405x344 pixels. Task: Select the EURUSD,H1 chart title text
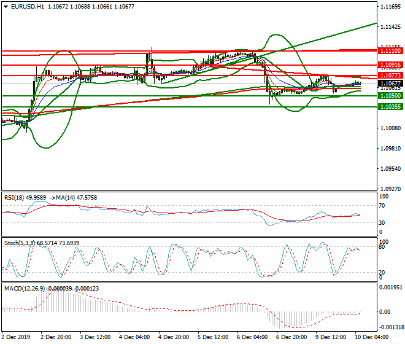[x=28, y=7]
